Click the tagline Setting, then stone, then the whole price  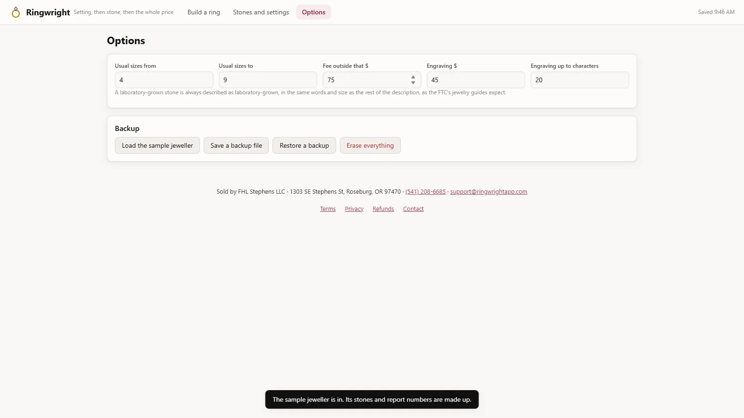click(x=124, y=12)
